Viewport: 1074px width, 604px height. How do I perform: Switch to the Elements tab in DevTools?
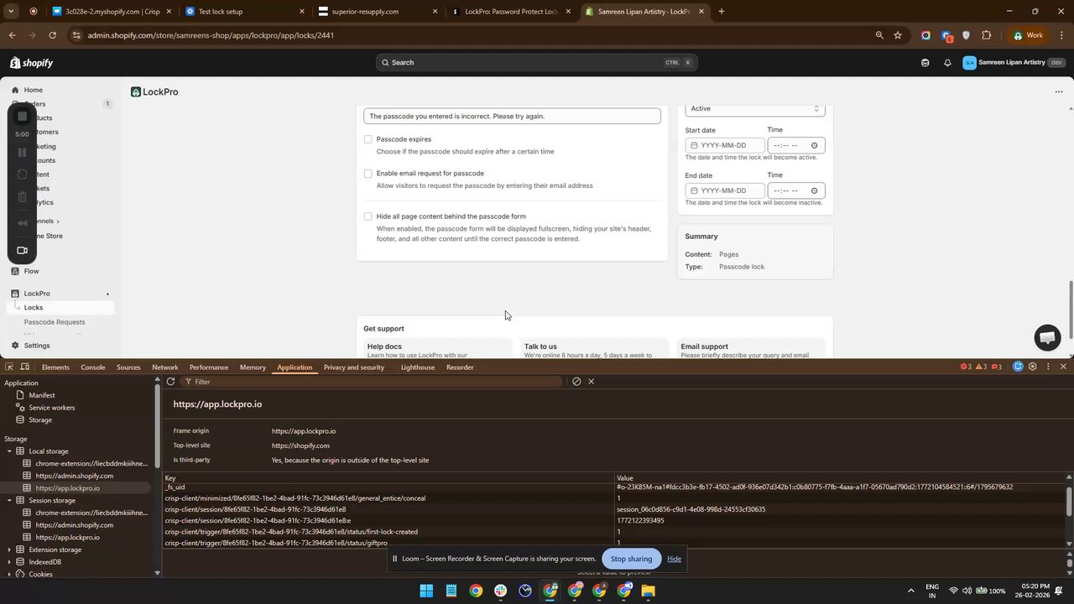55,367
